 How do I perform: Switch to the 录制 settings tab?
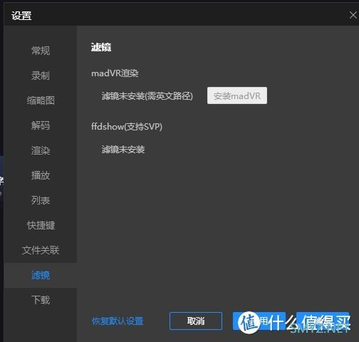coord(41,76)
